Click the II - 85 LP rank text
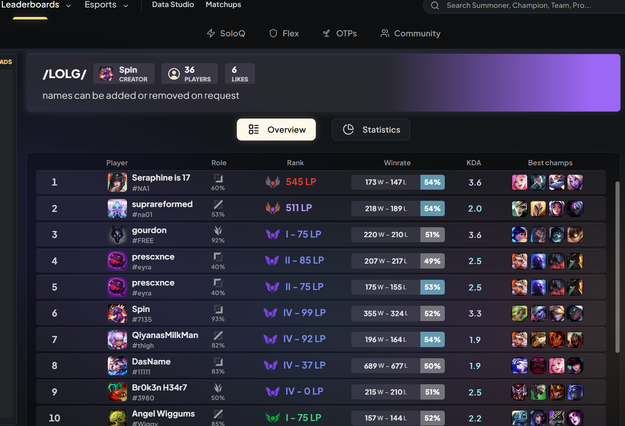Image resolution: width=625 pixels, height=426 pixels. 304,260
